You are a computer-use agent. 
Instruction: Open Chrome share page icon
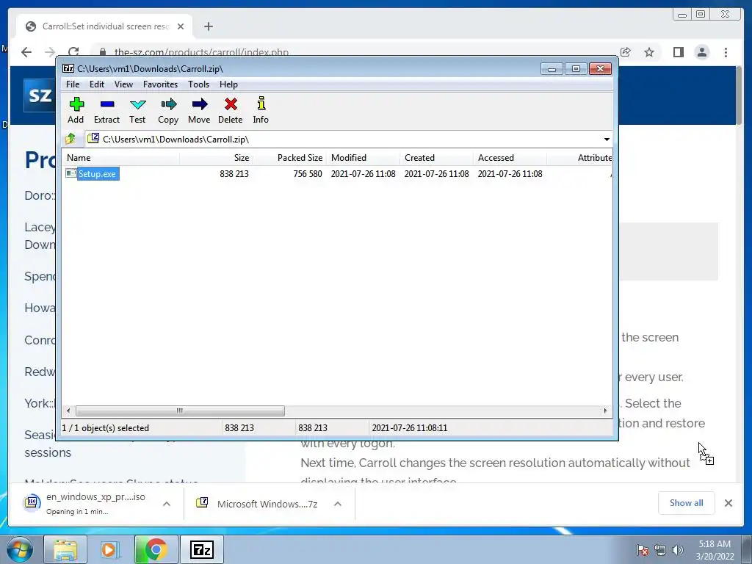click(x=625, y=52)
